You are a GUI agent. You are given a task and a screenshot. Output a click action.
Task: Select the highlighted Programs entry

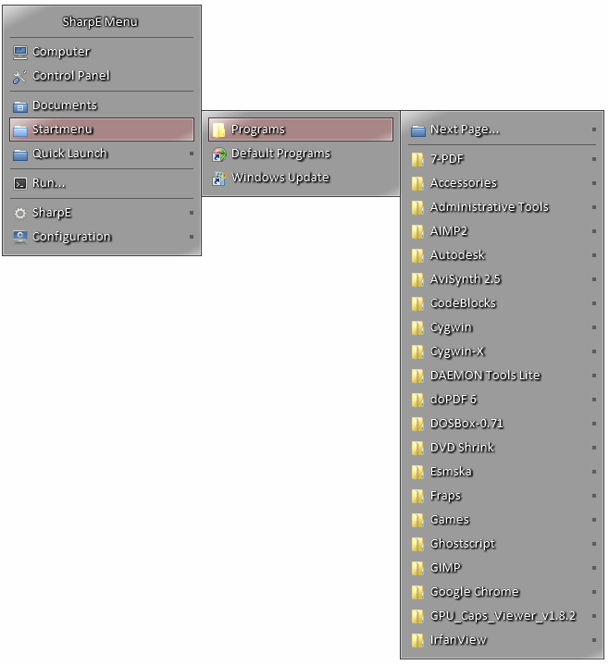(x=301, y=129)
